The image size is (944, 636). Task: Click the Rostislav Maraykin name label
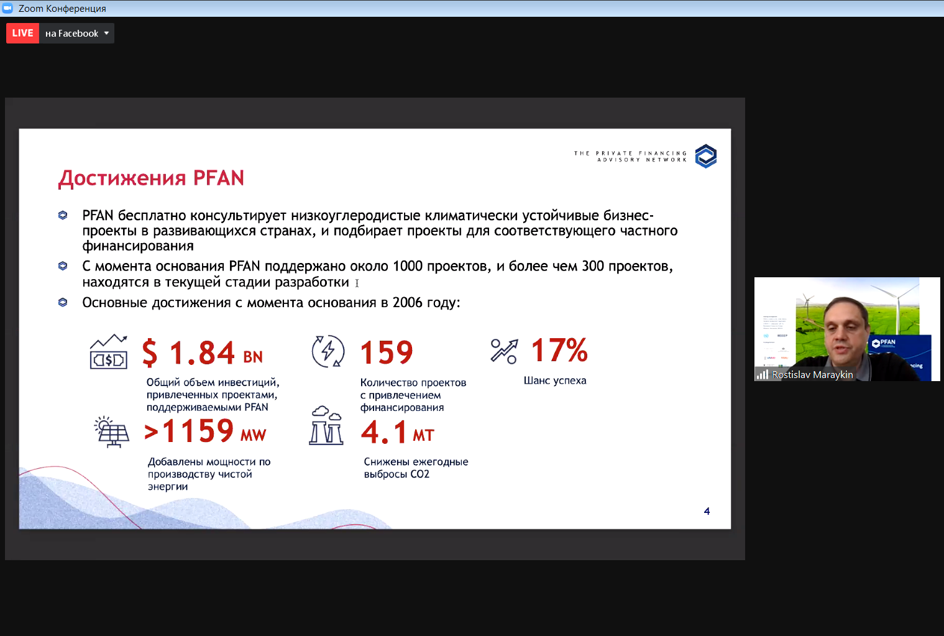click(812, 375)
